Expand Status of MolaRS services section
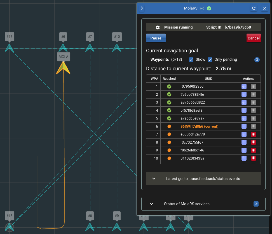The image size is (272, 234). tap(152, 204)
